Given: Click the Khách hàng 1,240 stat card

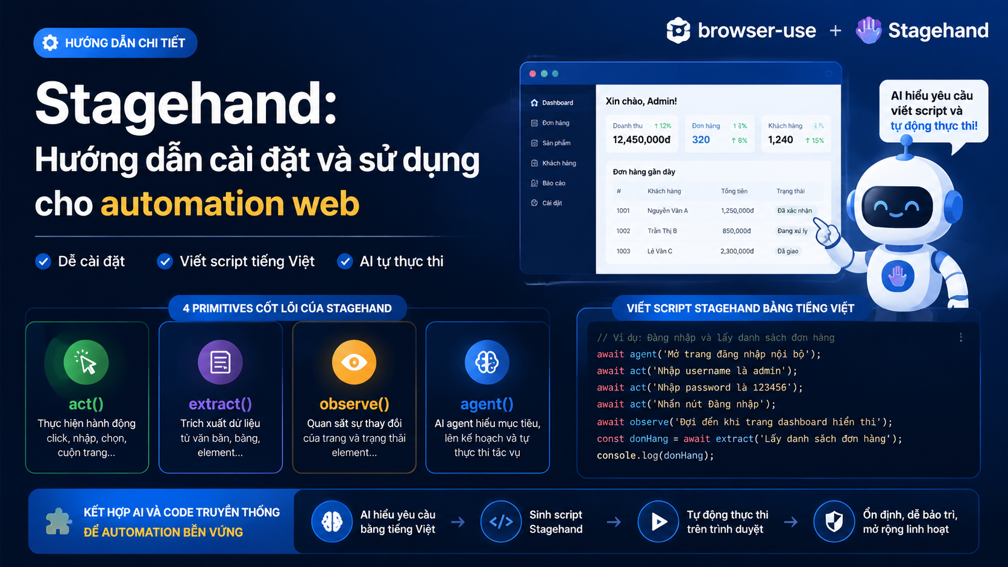Looking at the screenshot, I should click(x=796, y=133).
